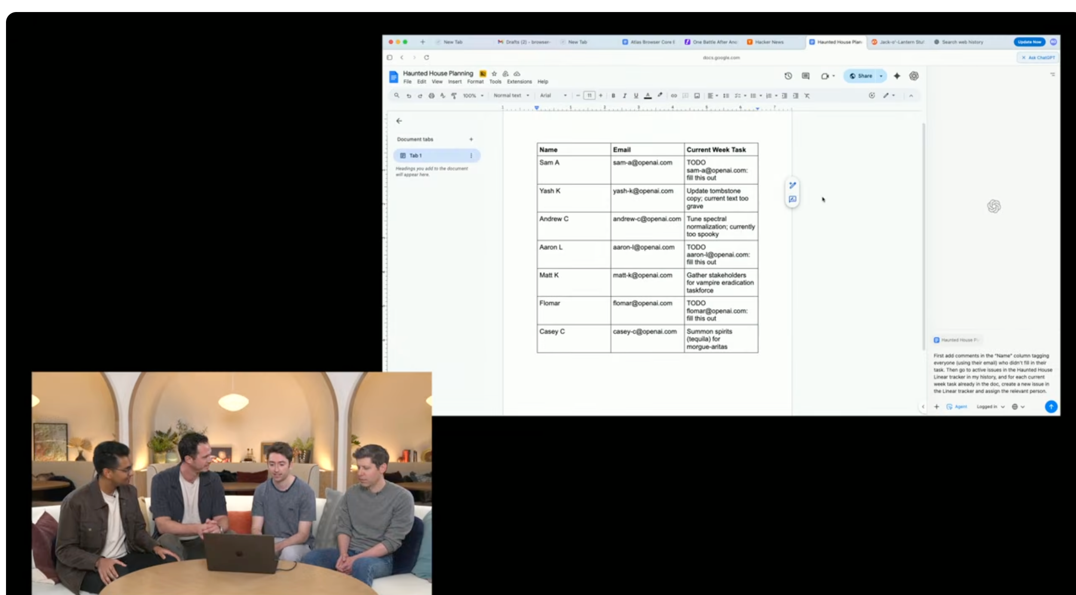1076x595 pixels.
Task: Click the Update Now button
Action: (1029, 42)
